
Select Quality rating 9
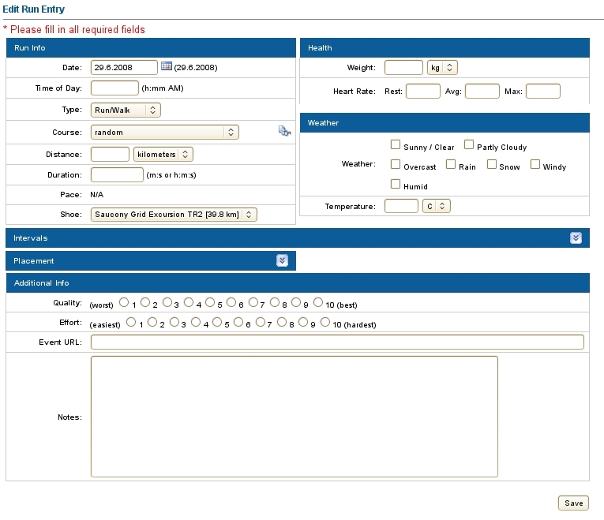[296, 302]
